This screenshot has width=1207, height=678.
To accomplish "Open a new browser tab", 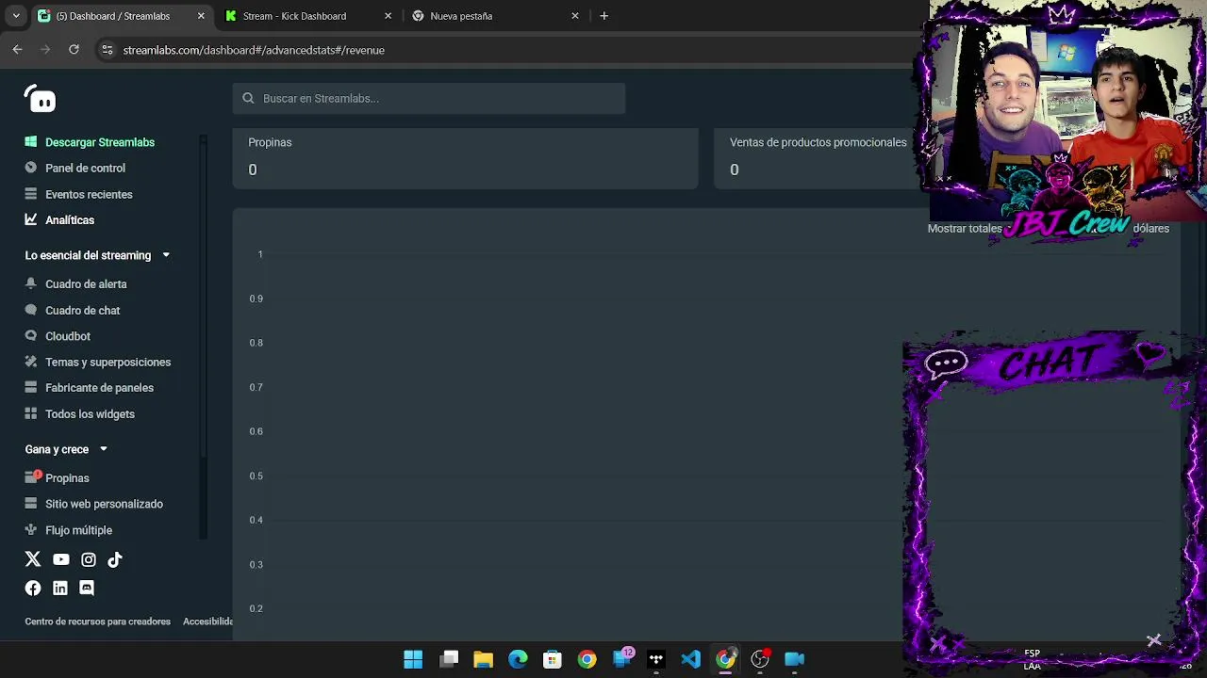I will pyautogui.click(x=603, y=16).
